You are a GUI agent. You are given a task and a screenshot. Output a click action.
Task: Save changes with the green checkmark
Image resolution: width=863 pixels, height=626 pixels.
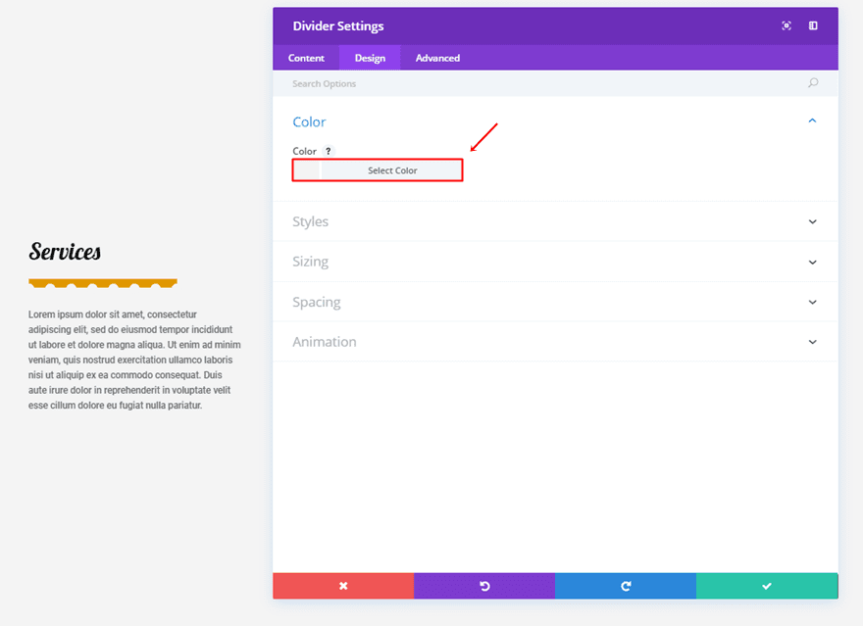point(767,586)
